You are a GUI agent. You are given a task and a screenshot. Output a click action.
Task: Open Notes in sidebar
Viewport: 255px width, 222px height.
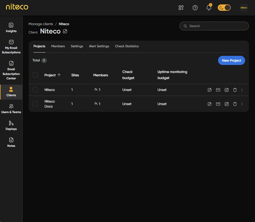(11, 142)
